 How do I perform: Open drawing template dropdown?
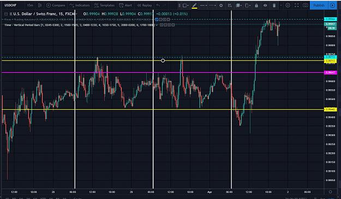(x=186, y=5)
